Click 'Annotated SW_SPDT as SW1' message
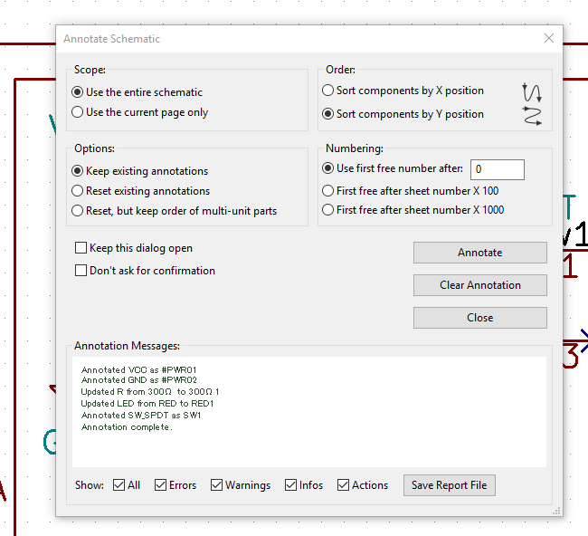Image resolution: width=588 pixels, height=536 pixels. point(141,416)
